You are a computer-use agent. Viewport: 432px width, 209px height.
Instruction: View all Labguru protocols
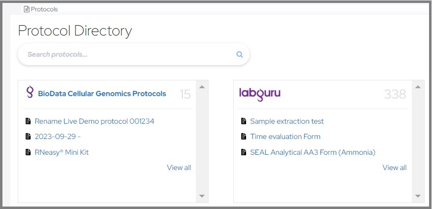(x=395, y=168)
